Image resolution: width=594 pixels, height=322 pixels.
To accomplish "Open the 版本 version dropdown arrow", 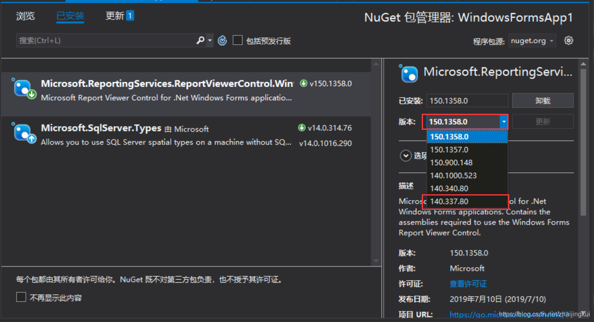I will click(504, 122).
